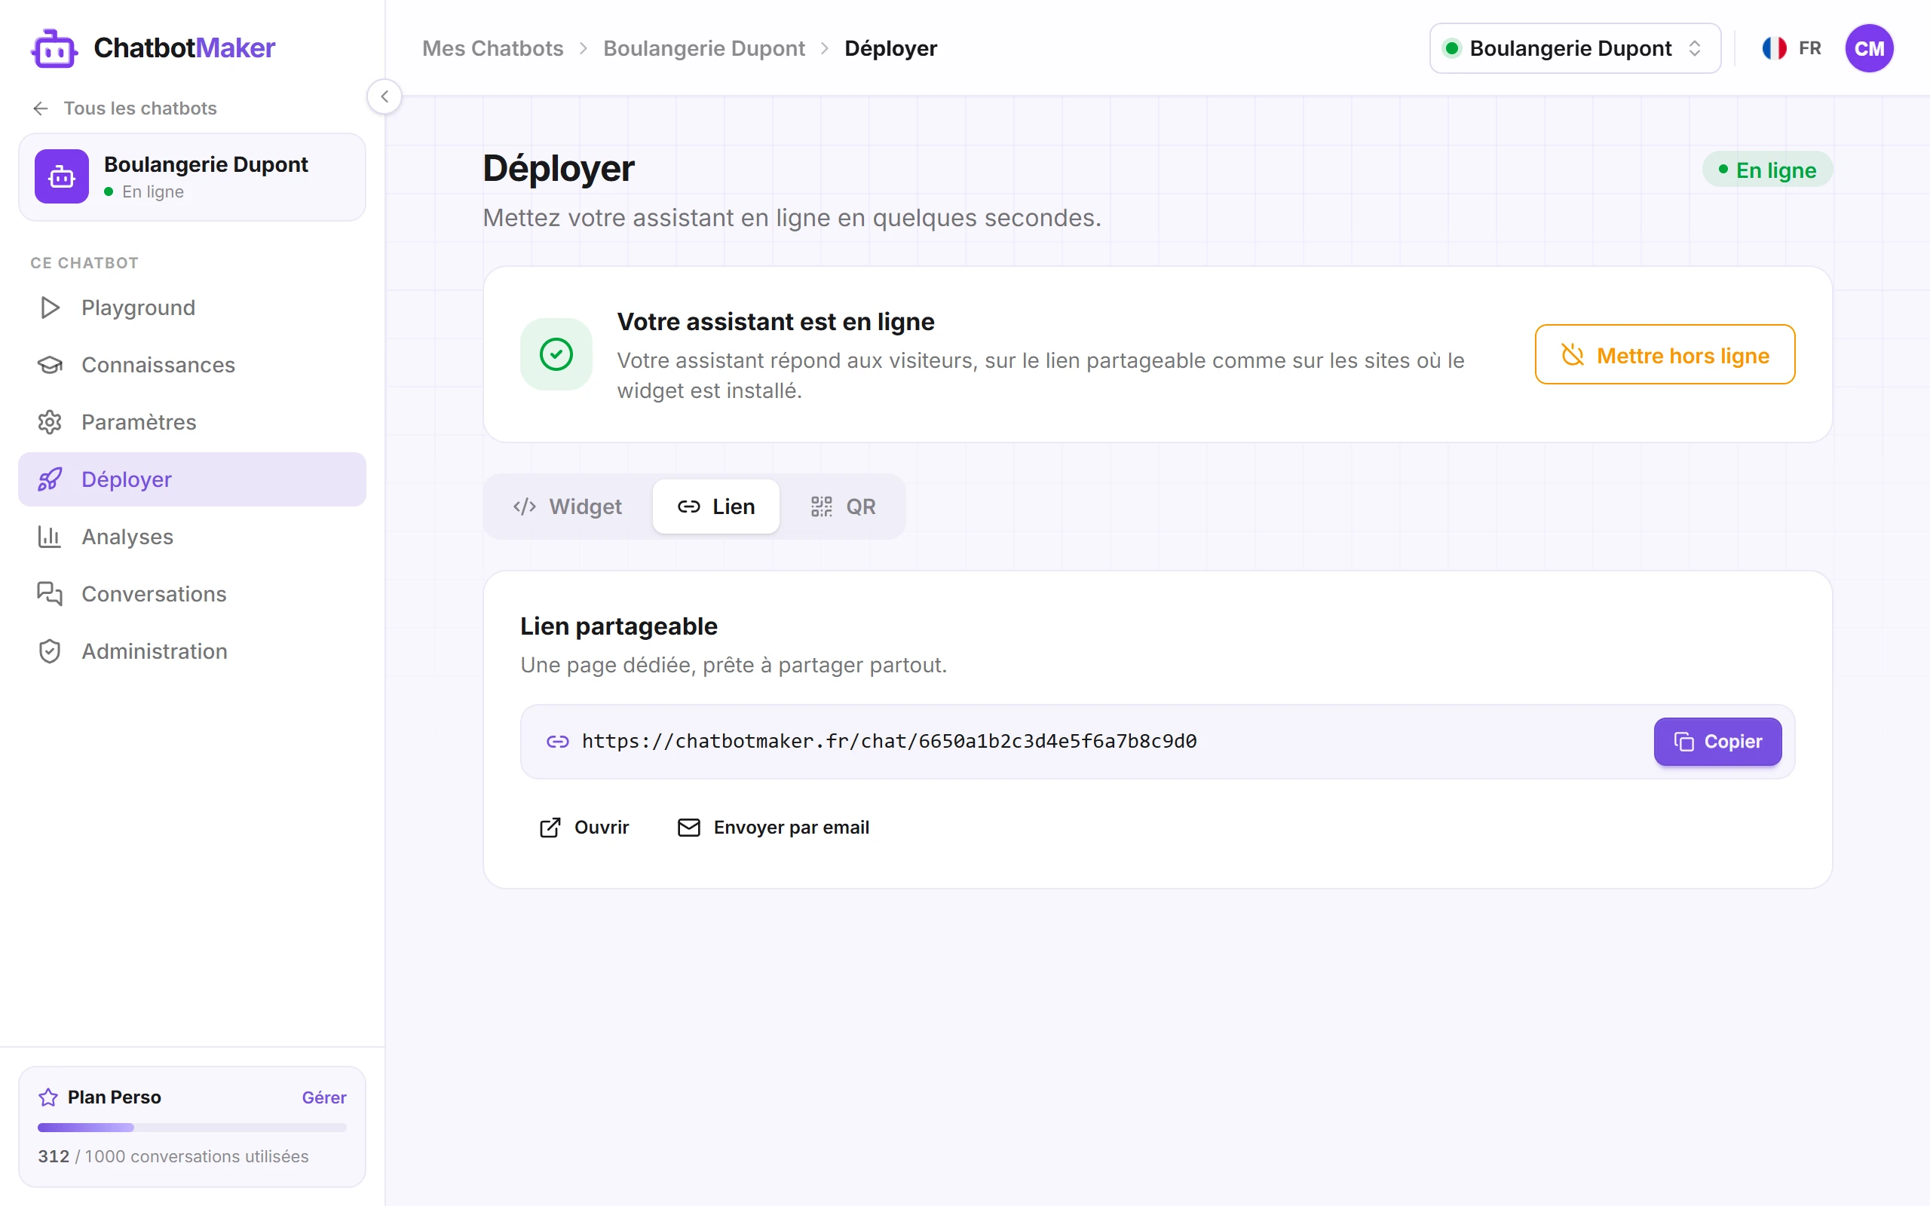Click the link icon beside the chat URL
Image resolution: width=1930 pixels, height=1206 pixels.
(x=557, y=742)
